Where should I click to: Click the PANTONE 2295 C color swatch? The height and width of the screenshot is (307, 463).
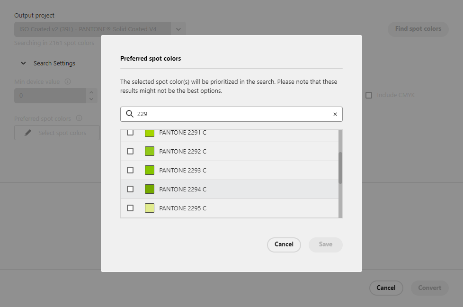pos(150,208)
